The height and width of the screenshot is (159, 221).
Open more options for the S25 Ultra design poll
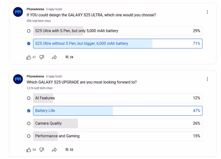tap(207, 12)
